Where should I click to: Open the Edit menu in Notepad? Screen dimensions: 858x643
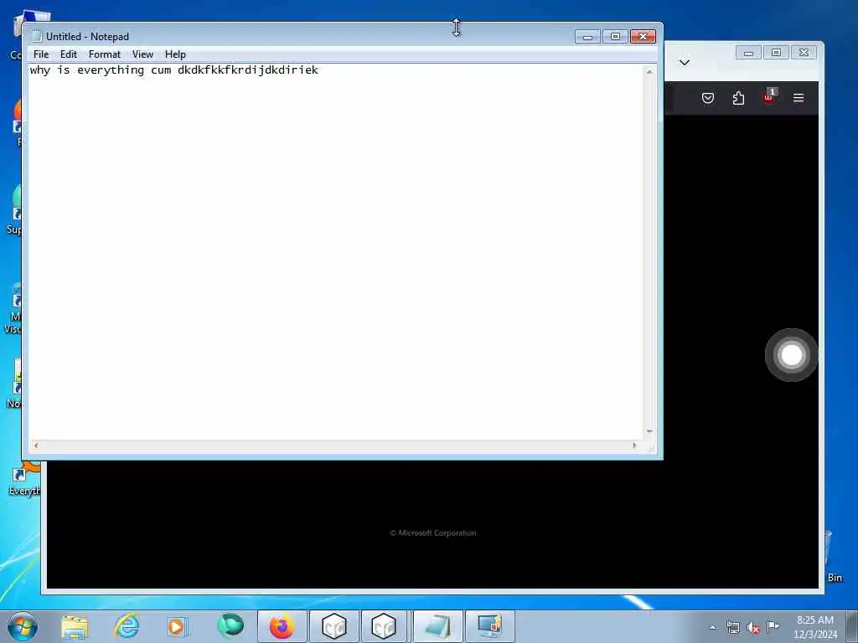[69, 54]
